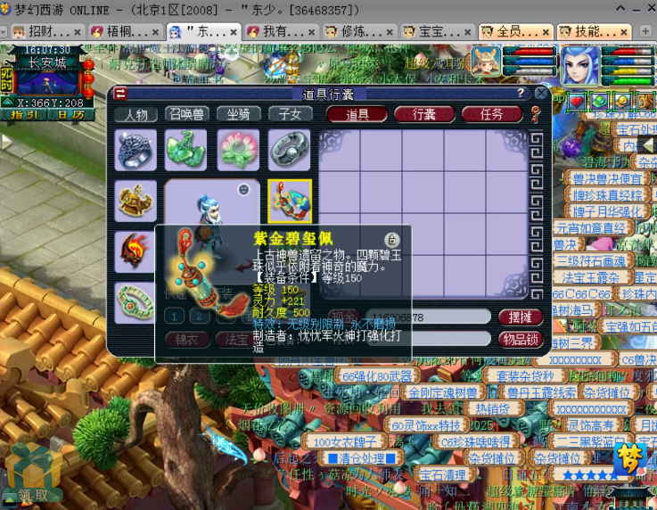The width and height of the screenshot is (657, 510).
Task: Switch to the 子女 tab
Action: click(x=291, y=114)
